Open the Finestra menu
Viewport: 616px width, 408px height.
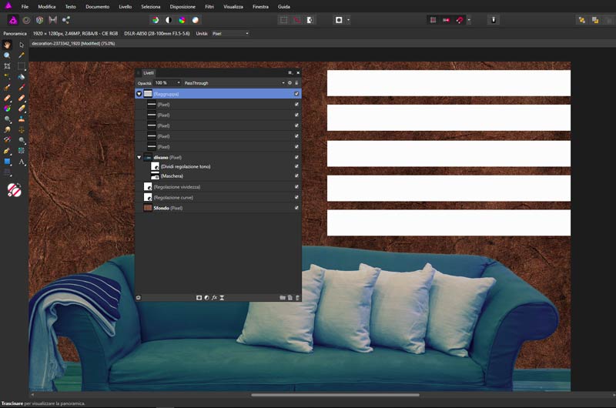[260, 7]
